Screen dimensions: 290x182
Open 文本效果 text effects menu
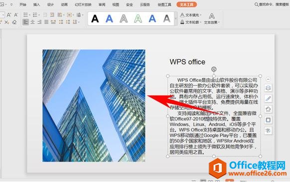[x=212, y=18]
